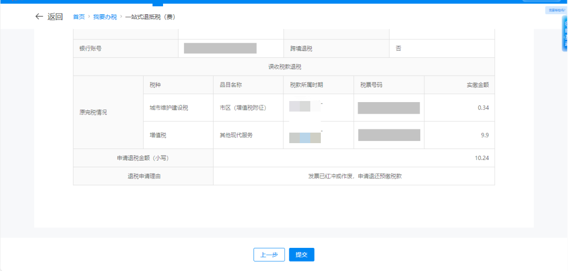Open the blue side tab on the right edge
The height and width of the screenshot is (271, 568).
565,34
